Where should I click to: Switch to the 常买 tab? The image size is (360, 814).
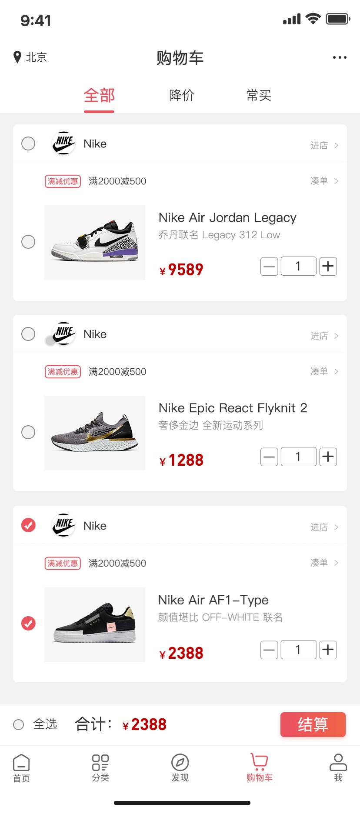[259, 95]
